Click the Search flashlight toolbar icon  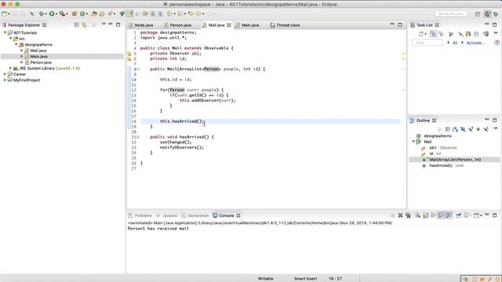(110, 14)
